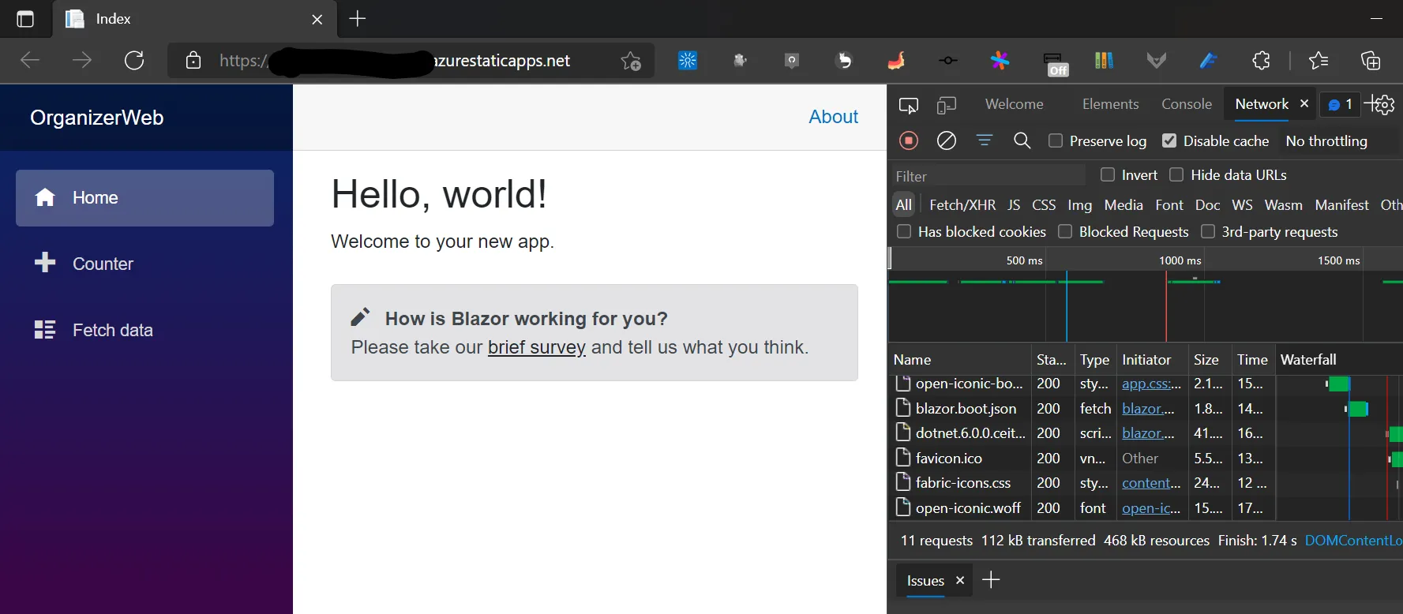Viewport: 1403px width, 614px height.
Task: Open the brief survey link
Action: pyautogui.click(x=536, y=347)
